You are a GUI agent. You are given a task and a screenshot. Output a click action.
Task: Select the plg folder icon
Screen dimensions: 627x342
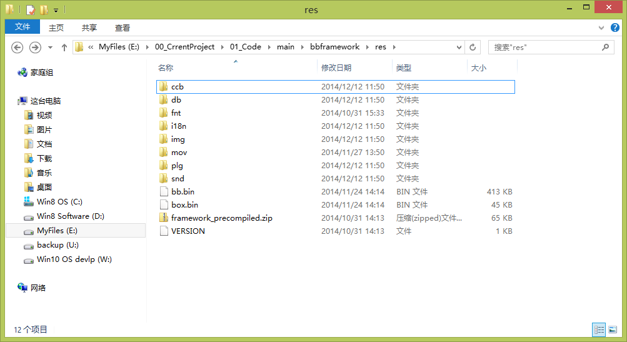163,166
